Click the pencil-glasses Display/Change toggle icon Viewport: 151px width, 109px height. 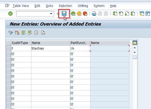tap(11, 33)
